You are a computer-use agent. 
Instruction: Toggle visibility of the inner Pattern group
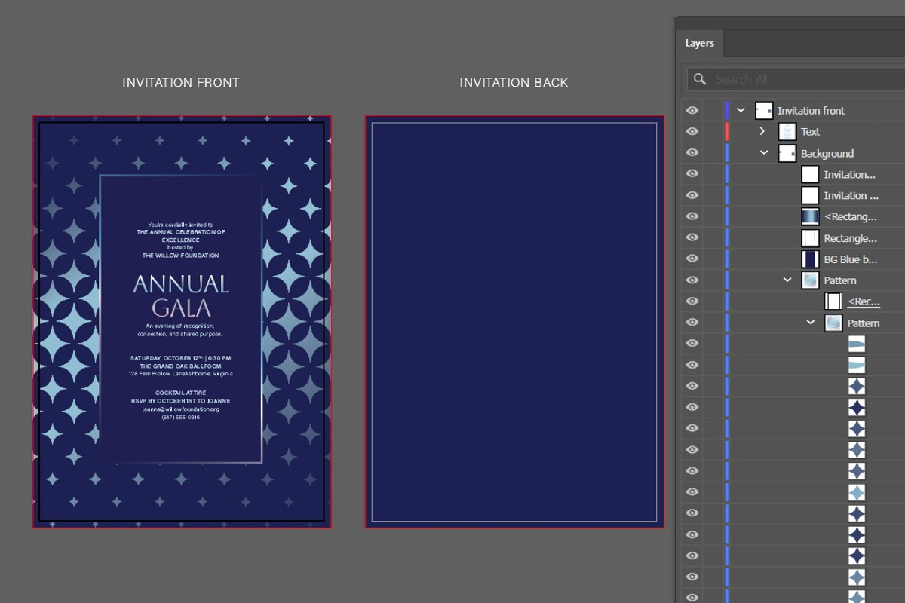tap(692, 323)
